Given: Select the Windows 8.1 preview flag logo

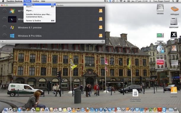Looking at the screenshot, I should tap(12, 28).
